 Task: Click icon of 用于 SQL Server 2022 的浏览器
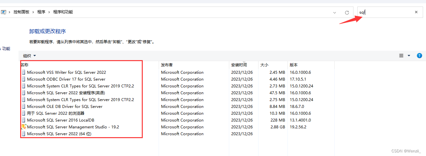23,113
